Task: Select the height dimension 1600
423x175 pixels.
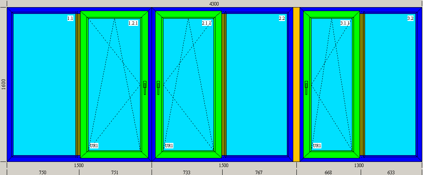Action: (x=4, y=85)
